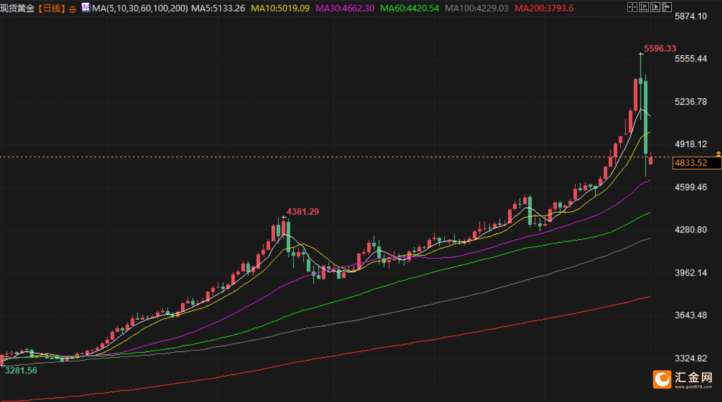Click the crosshair cursor icon in top-right toolbar
This screenshot has width=722, height=402.
coord(632,7)
